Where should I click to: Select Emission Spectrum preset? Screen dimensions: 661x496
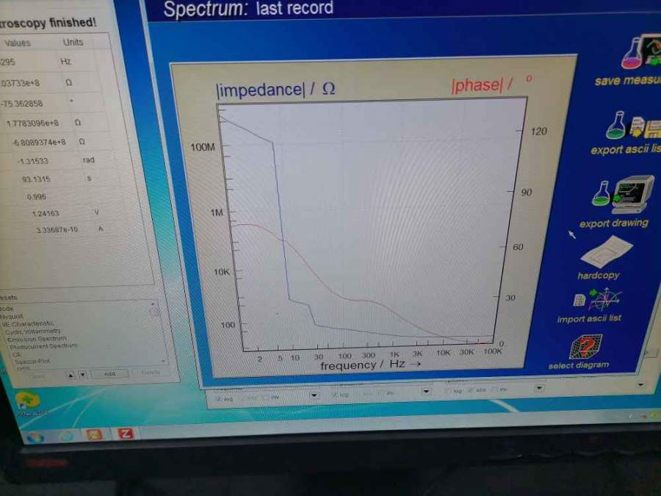coord(37,339)
